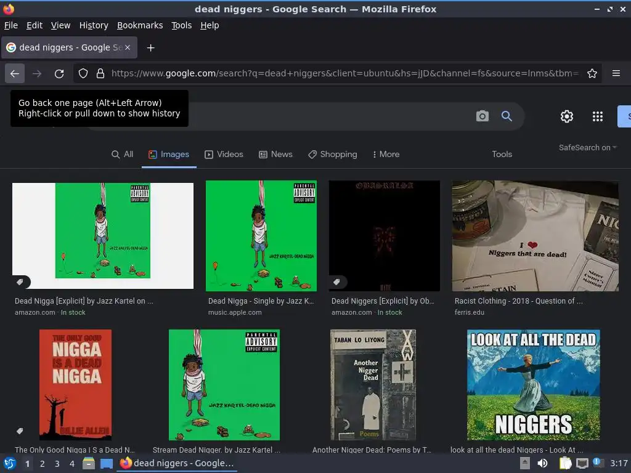This screenshot has height=473, width=631.
Task: Bookmark this page with the star icon
Action: (x=592, y=74)
